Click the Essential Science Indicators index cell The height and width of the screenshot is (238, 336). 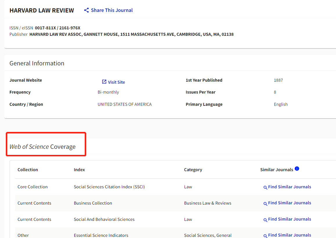[x=101, y=235]
